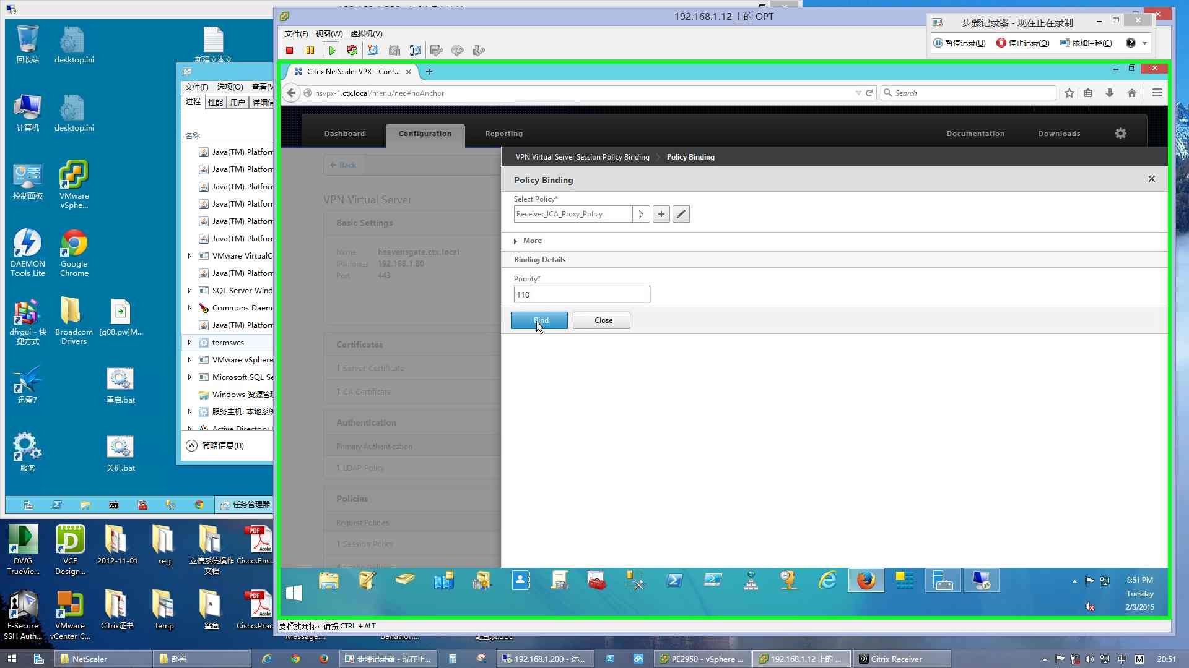Click VPN Virtual Server Session Policy Binding breadcrumb

582,157
